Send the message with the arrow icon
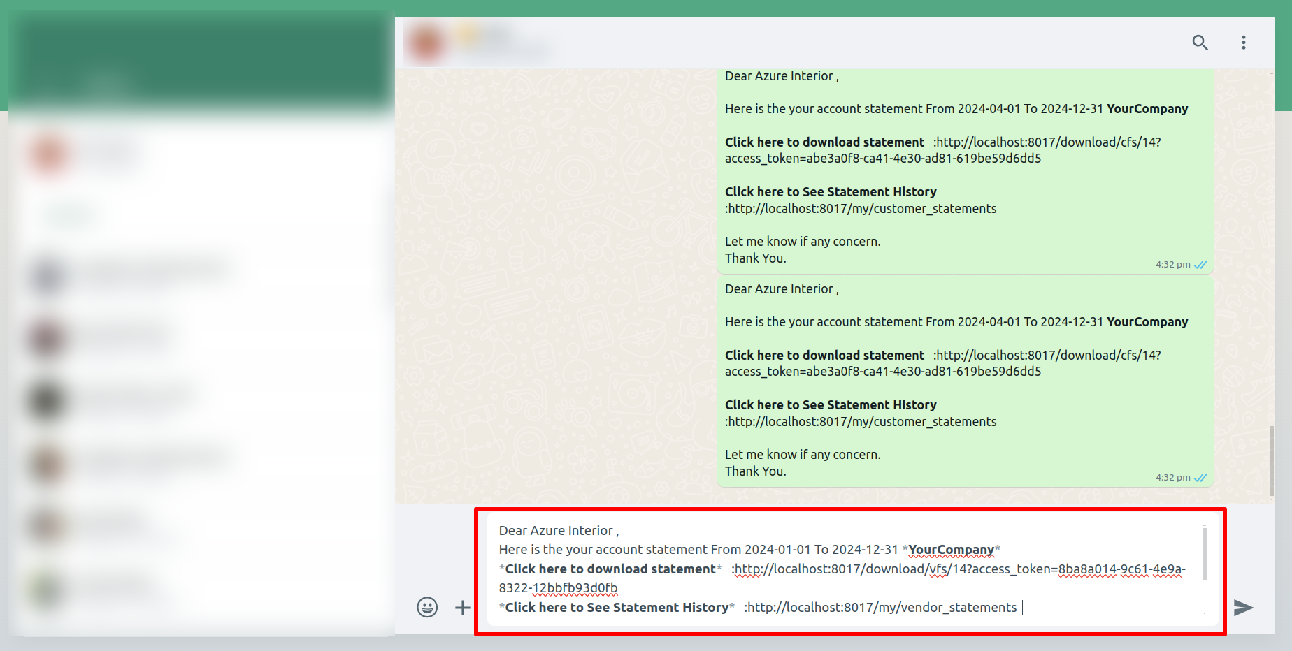This screenshot has height=651, width=1292. (1243, 608)
